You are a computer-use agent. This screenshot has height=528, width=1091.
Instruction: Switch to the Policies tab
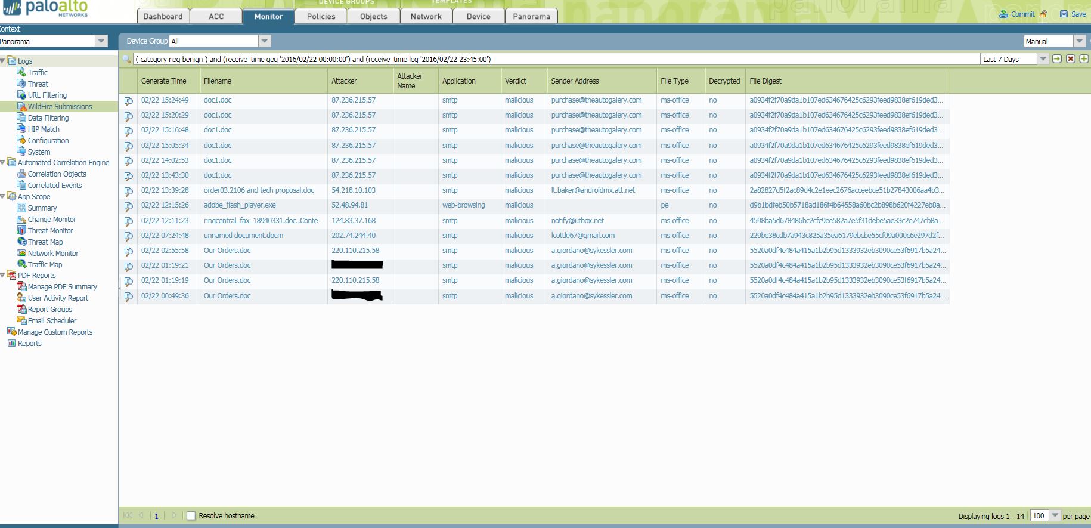coord(321,16)
